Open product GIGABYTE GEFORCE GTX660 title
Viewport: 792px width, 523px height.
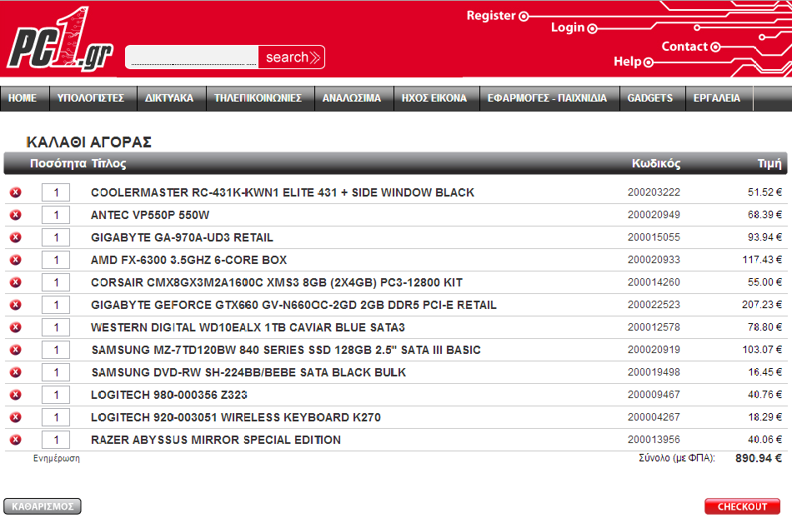pyautogui.click(x=293, y=305)
